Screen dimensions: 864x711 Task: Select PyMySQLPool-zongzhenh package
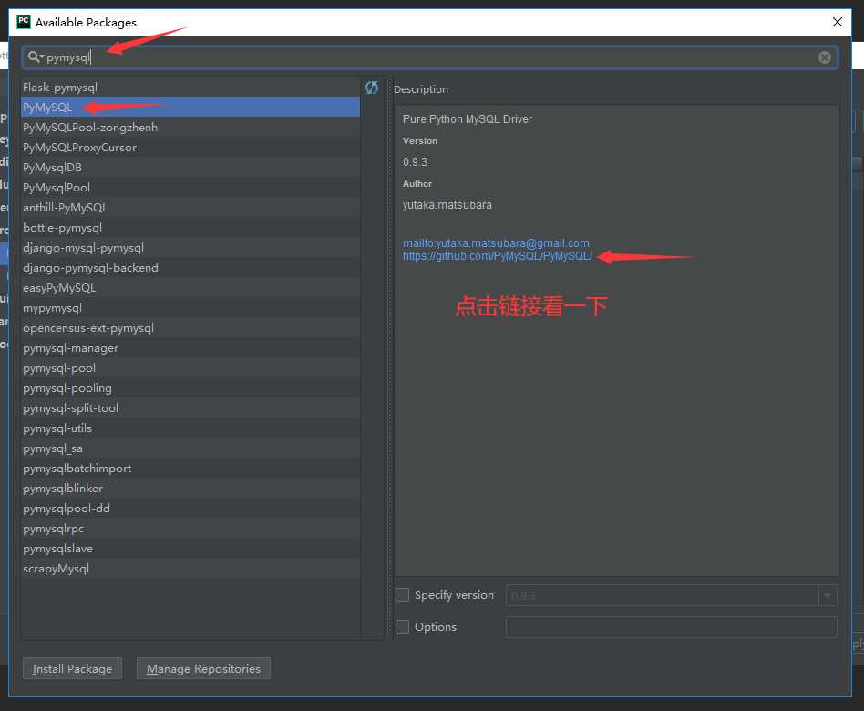pos(190,128)
